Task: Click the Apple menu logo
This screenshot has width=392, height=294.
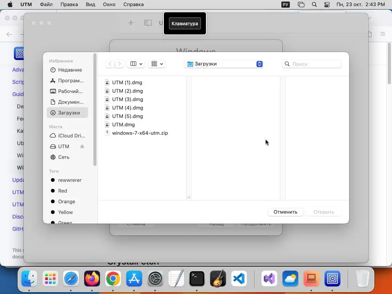Action: tap(10, 5)
